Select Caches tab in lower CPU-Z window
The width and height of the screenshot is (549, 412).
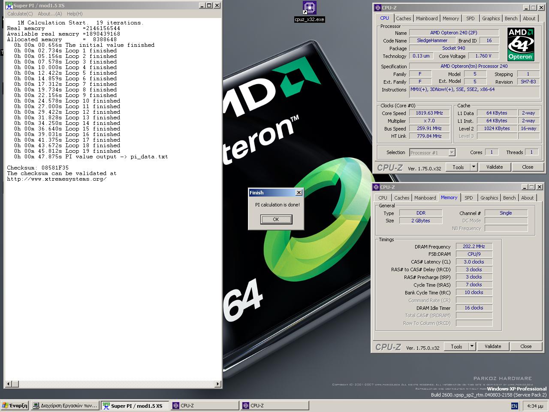click(401, 198)
